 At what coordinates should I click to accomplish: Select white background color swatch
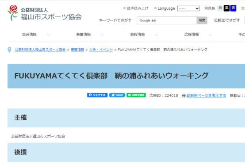tap(220, 8)
